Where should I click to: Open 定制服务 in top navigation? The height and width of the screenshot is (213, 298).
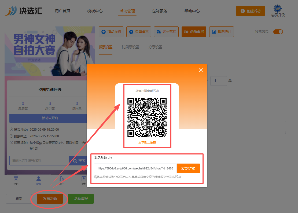pos(159,11)
